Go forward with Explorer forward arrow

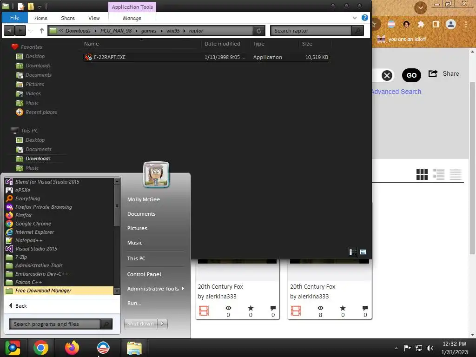20,30
